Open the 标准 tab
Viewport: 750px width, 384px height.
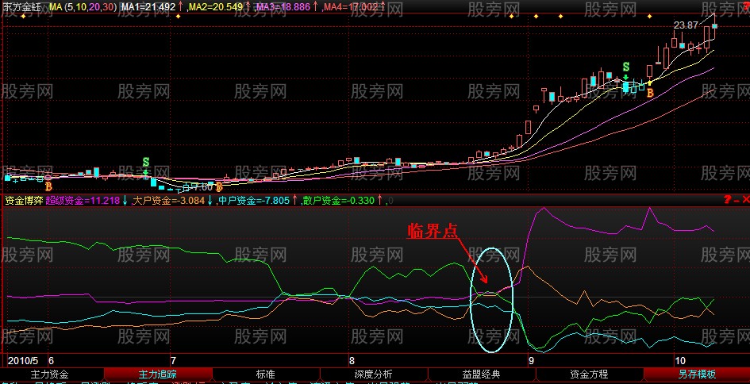tap(265, 374)
